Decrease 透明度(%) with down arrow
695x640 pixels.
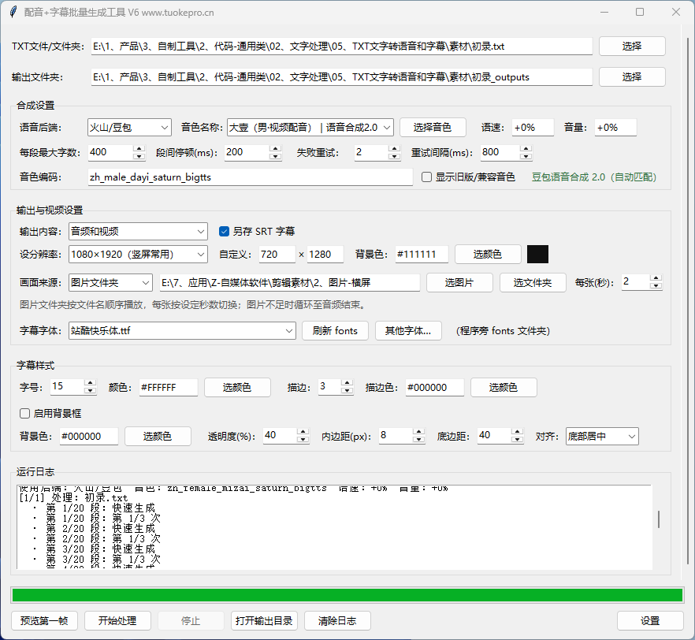point(303,439)
